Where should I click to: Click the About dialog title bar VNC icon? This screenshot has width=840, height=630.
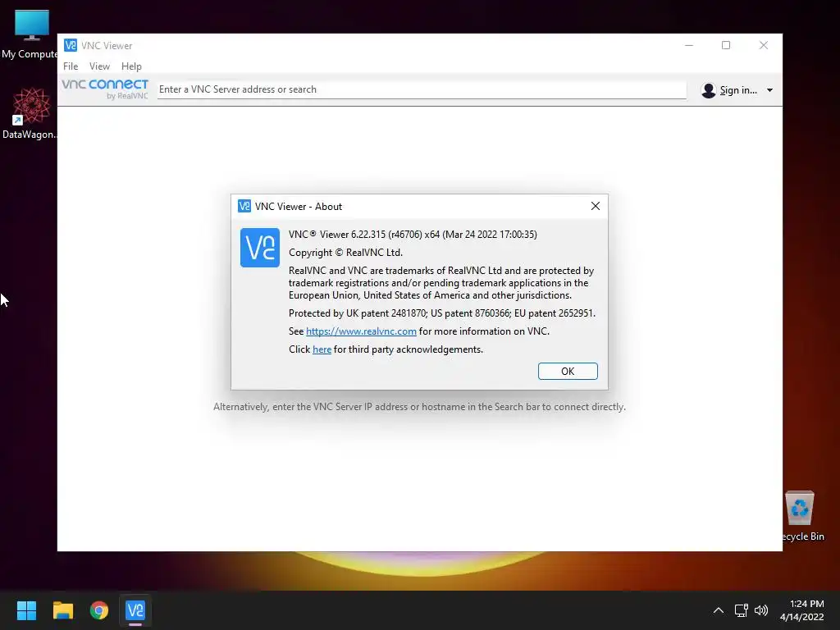click(244, 206)
